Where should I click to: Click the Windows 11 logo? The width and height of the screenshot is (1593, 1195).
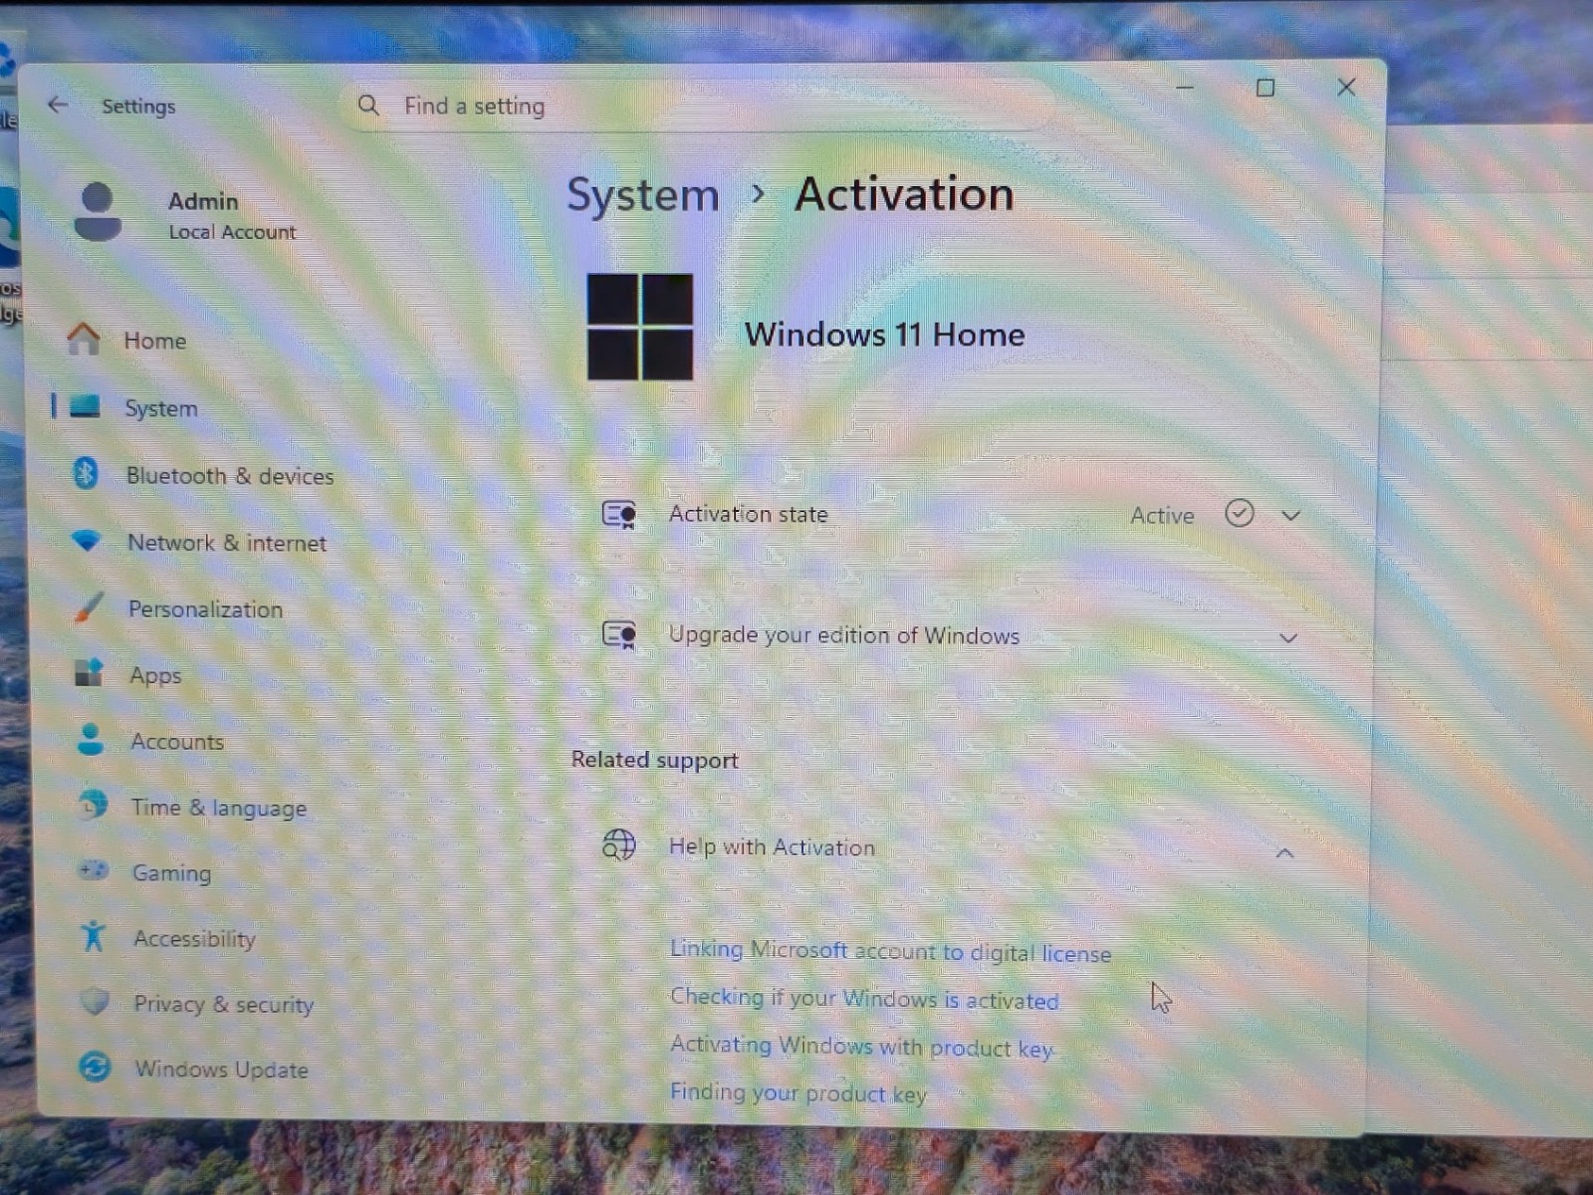coord(640,327)
